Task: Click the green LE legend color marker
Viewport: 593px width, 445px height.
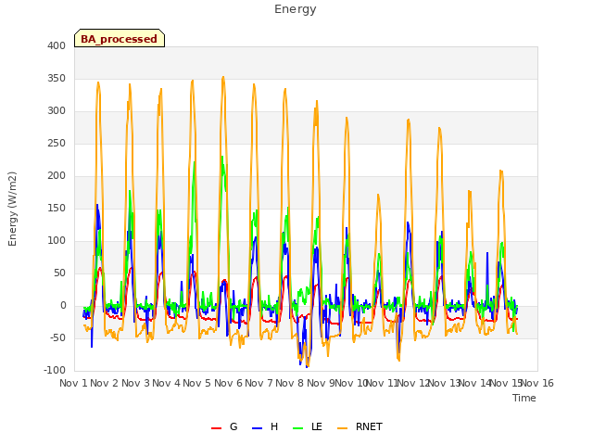Action: (x=298, y=428)
